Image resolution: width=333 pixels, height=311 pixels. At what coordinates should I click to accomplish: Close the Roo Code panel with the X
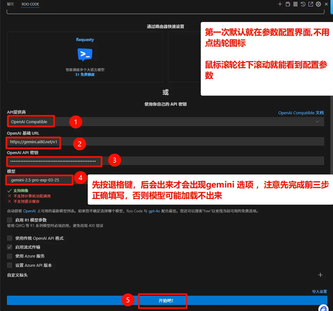click(x=326, y=4)
